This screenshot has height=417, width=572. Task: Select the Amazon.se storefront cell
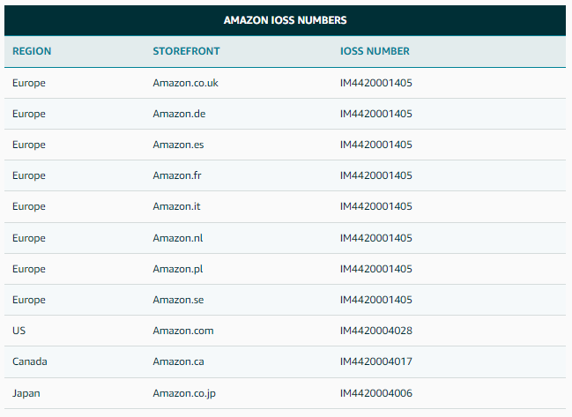click(x=178, y=300)
